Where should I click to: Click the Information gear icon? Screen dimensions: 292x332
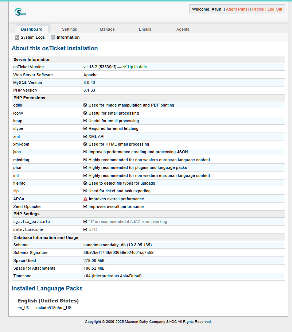pyautogui.click(x=53, y=38)
